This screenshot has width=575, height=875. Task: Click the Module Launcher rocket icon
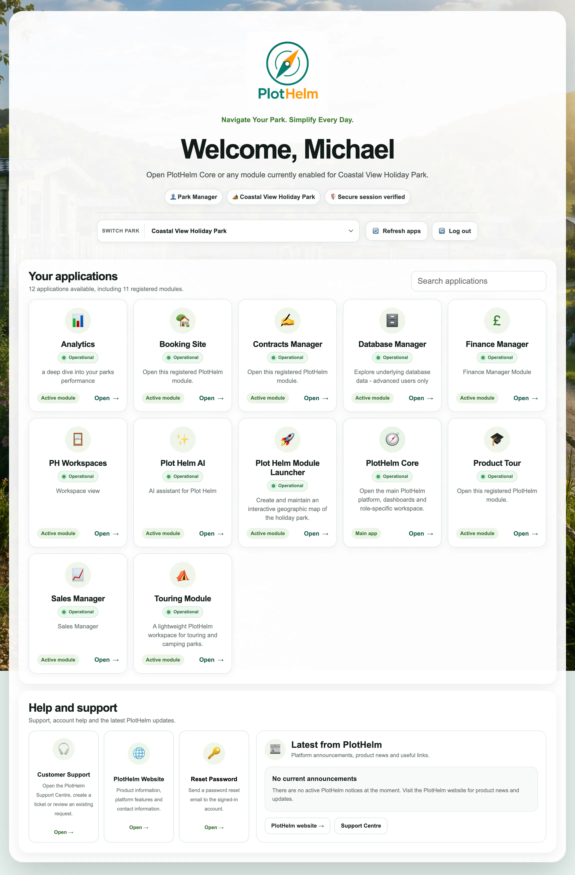(x=287, y=439)
